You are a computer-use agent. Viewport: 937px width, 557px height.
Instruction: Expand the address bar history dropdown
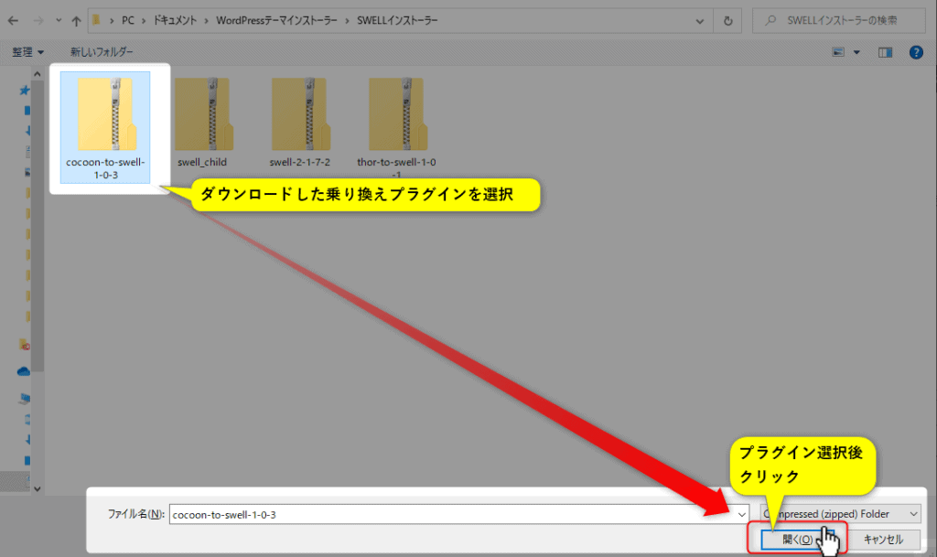pos(699,21)
